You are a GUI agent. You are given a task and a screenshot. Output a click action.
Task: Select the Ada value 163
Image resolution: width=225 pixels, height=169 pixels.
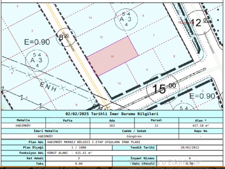tap(112, 125)
